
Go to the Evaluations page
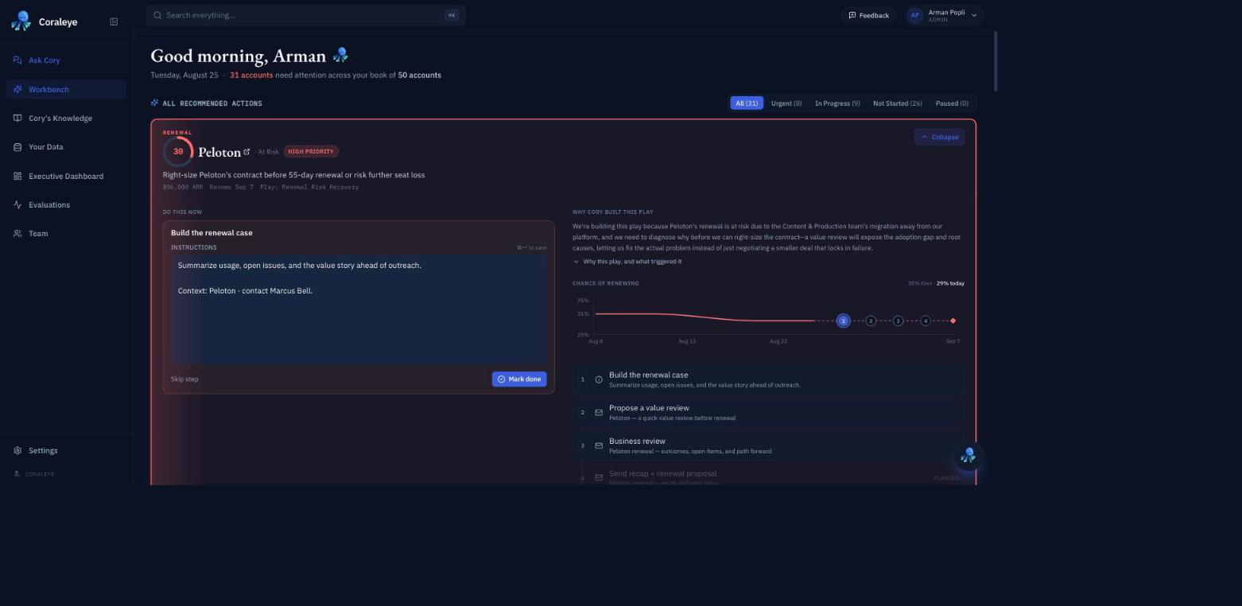pyautogui.click(x=66, y=204)
